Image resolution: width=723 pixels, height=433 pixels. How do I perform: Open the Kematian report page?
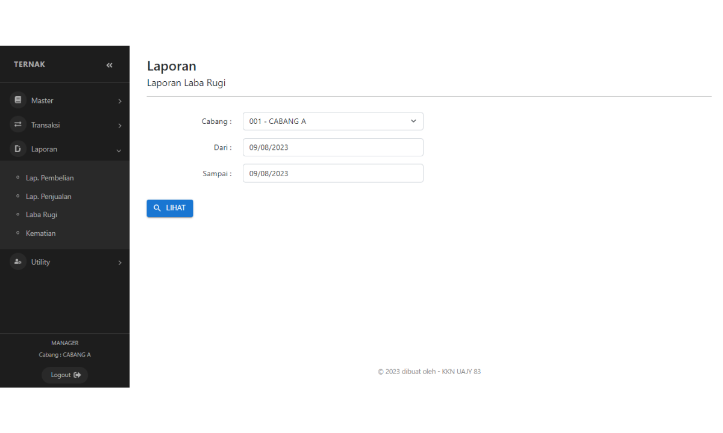pyautogui.click(x=40, y=233)
